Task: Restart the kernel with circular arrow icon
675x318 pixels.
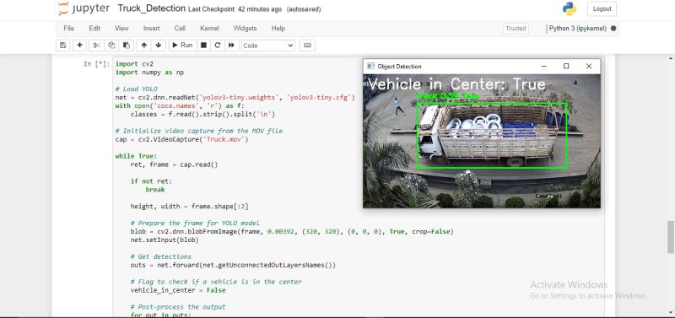Action: coord(218,46)
